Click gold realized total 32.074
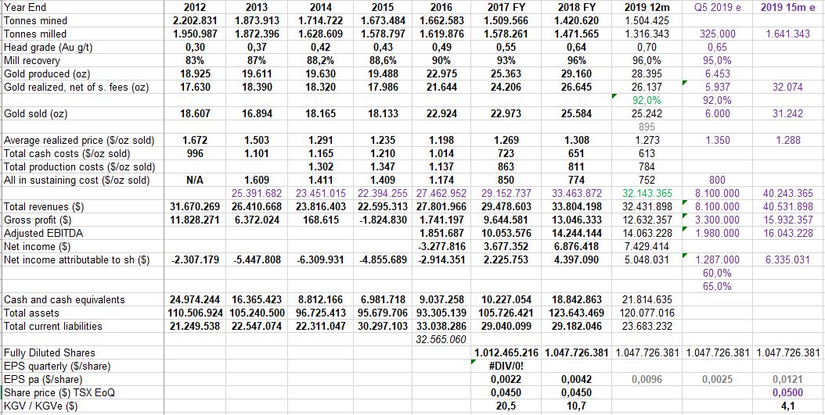This screenshot has width=825, height=415. click(x=787, y=88)
